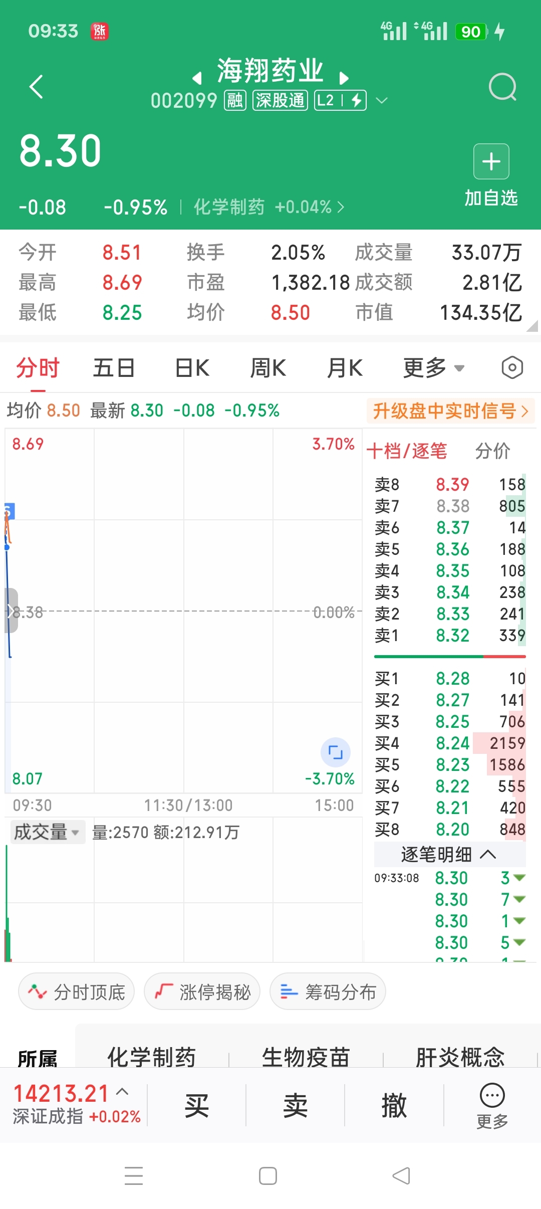541x1209 pixels.
Task: Tap 市值 134.35亿 value
Action: pyautogui.click(x=481, y=312)
